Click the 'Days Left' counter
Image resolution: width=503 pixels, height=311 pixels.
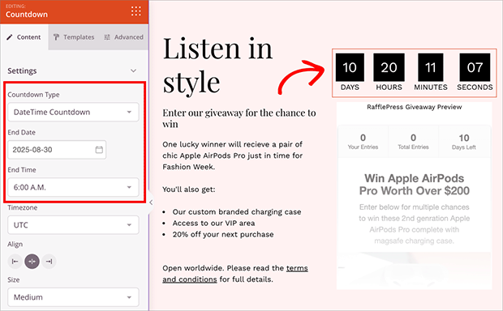tap(464, 142)
